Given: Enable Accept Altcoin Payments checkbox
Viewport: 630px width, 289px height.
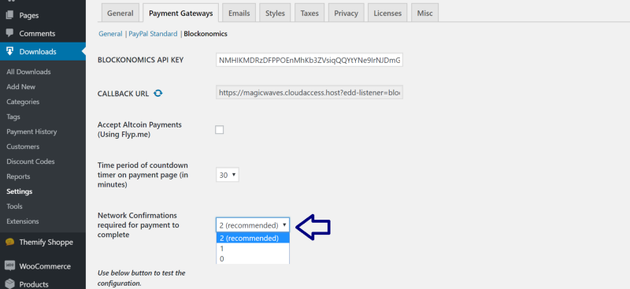Looking at the screenshot, I should 220,130.
